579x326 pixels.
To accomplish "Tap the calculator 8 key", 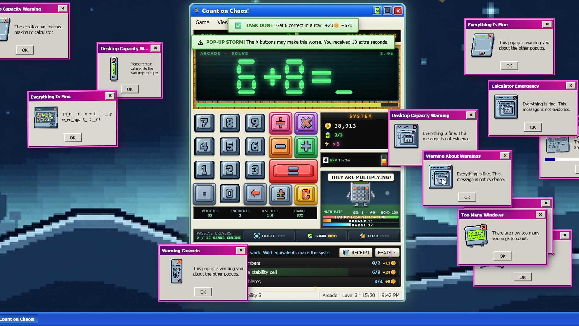I will coord(229,123).
